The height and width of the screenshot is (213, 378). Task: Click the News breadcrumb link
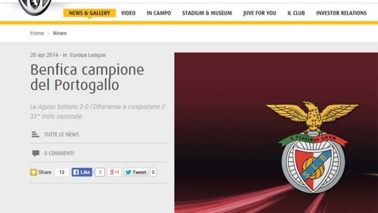tap(60, 33)
